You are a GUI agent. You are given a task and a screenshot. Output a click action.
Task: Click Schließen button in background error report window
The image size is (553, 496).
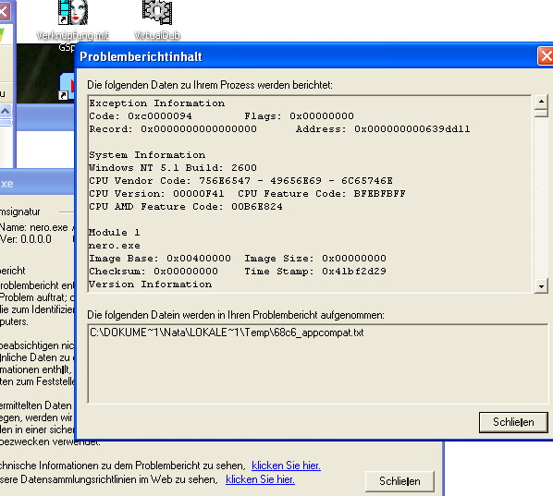399,481
